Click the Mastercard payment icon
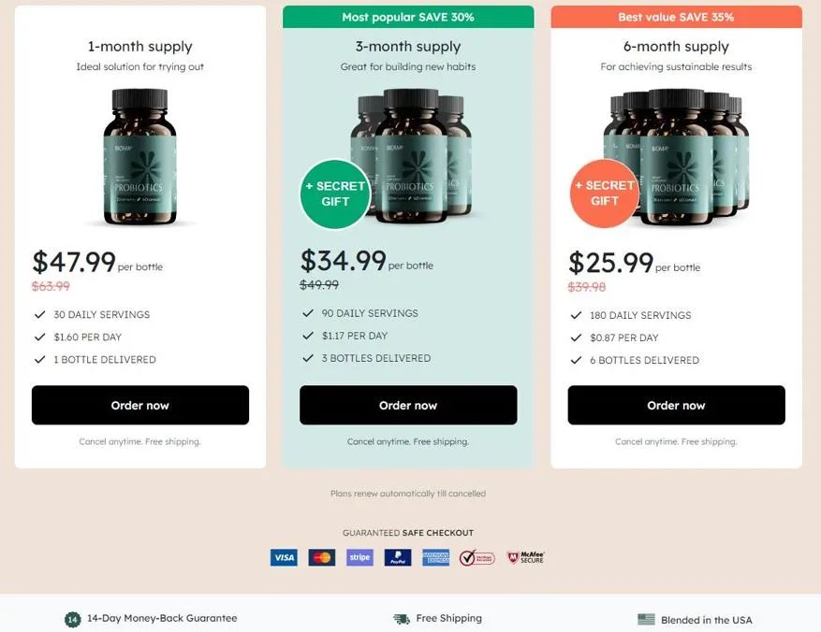 [322, 557]
